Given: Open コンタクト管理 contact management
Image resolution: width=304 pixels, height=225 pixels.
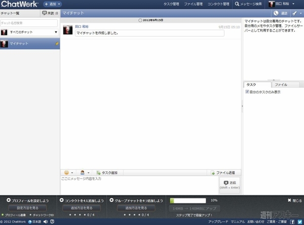Looking at the screenshot, I should (x=218, y=4).
